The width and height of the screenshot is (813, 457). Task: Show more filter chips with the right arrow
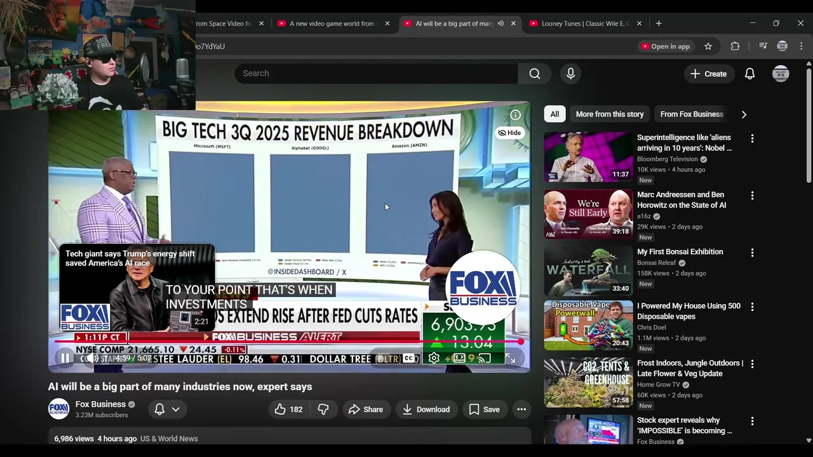pyautogui.click(x=744, y=115)
